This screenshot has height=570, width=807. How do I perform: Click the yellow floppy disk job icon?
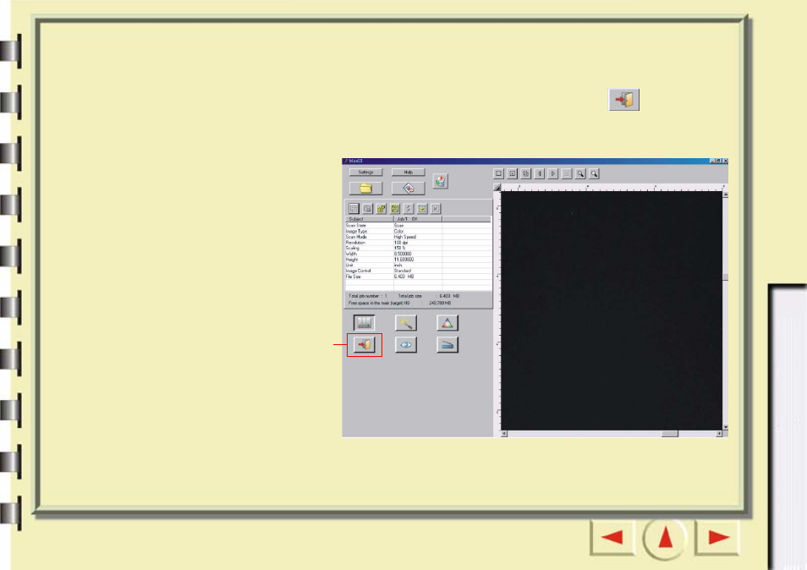point(395,208)
